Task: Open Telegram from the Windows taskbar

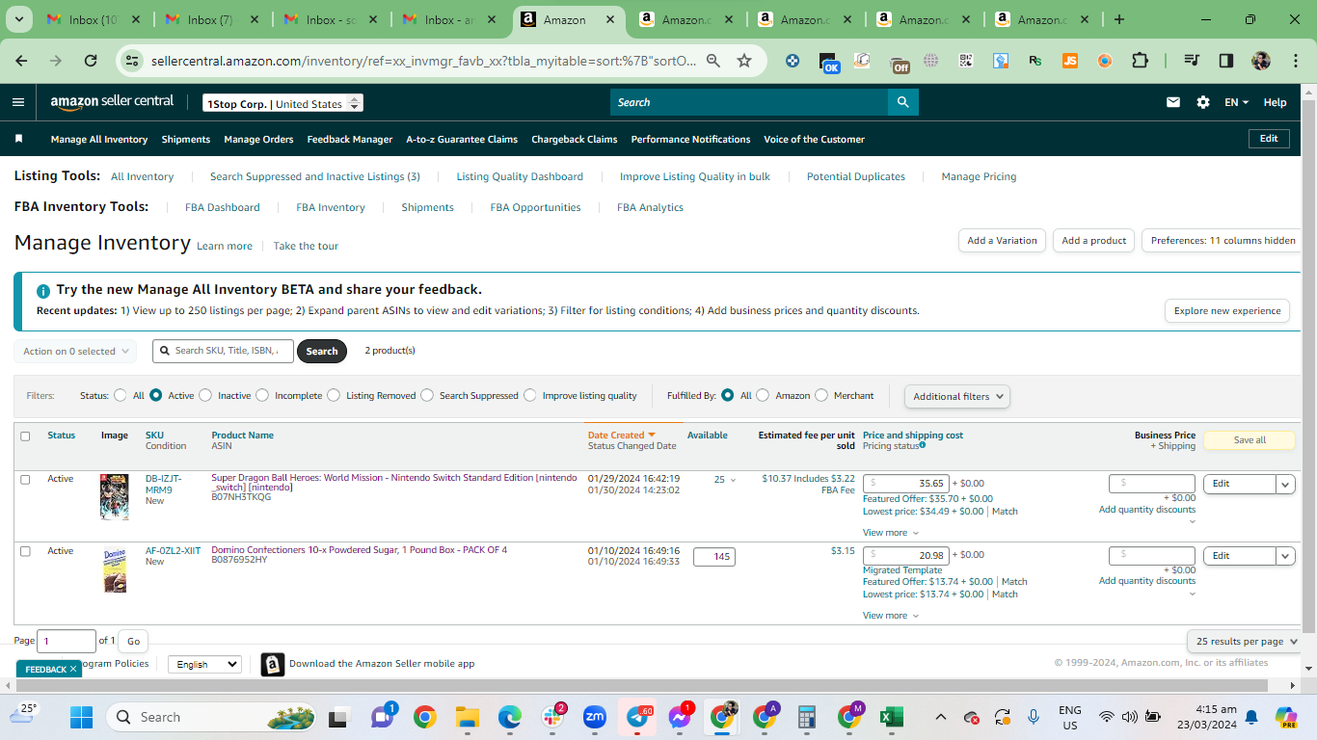Action: click(637, 717)
